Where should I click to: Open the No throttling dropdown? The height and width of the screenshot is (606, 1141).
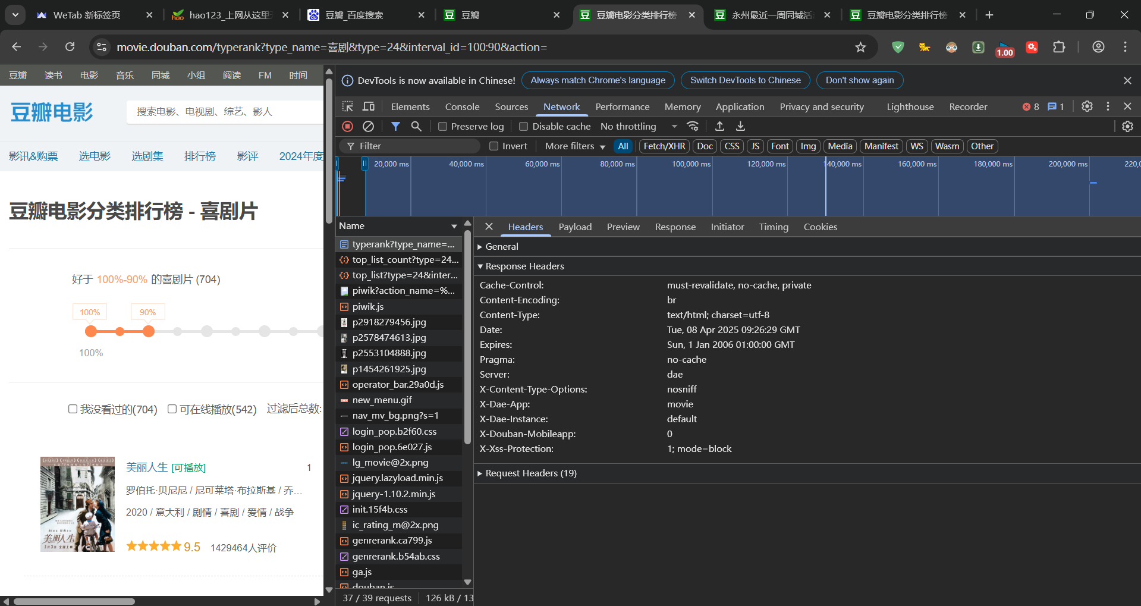click(x=639, y=126)
